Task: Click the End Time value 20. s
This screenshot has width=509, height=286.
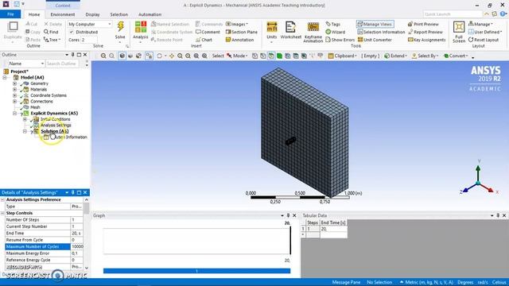Action: click(76, 233)
